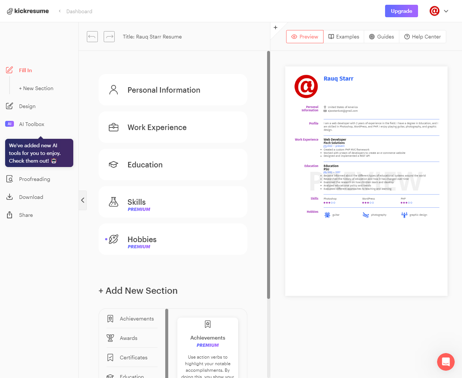Click the Hobbies planet icon
The width and height of the screenshot is (462, 378).
point(114,239)
